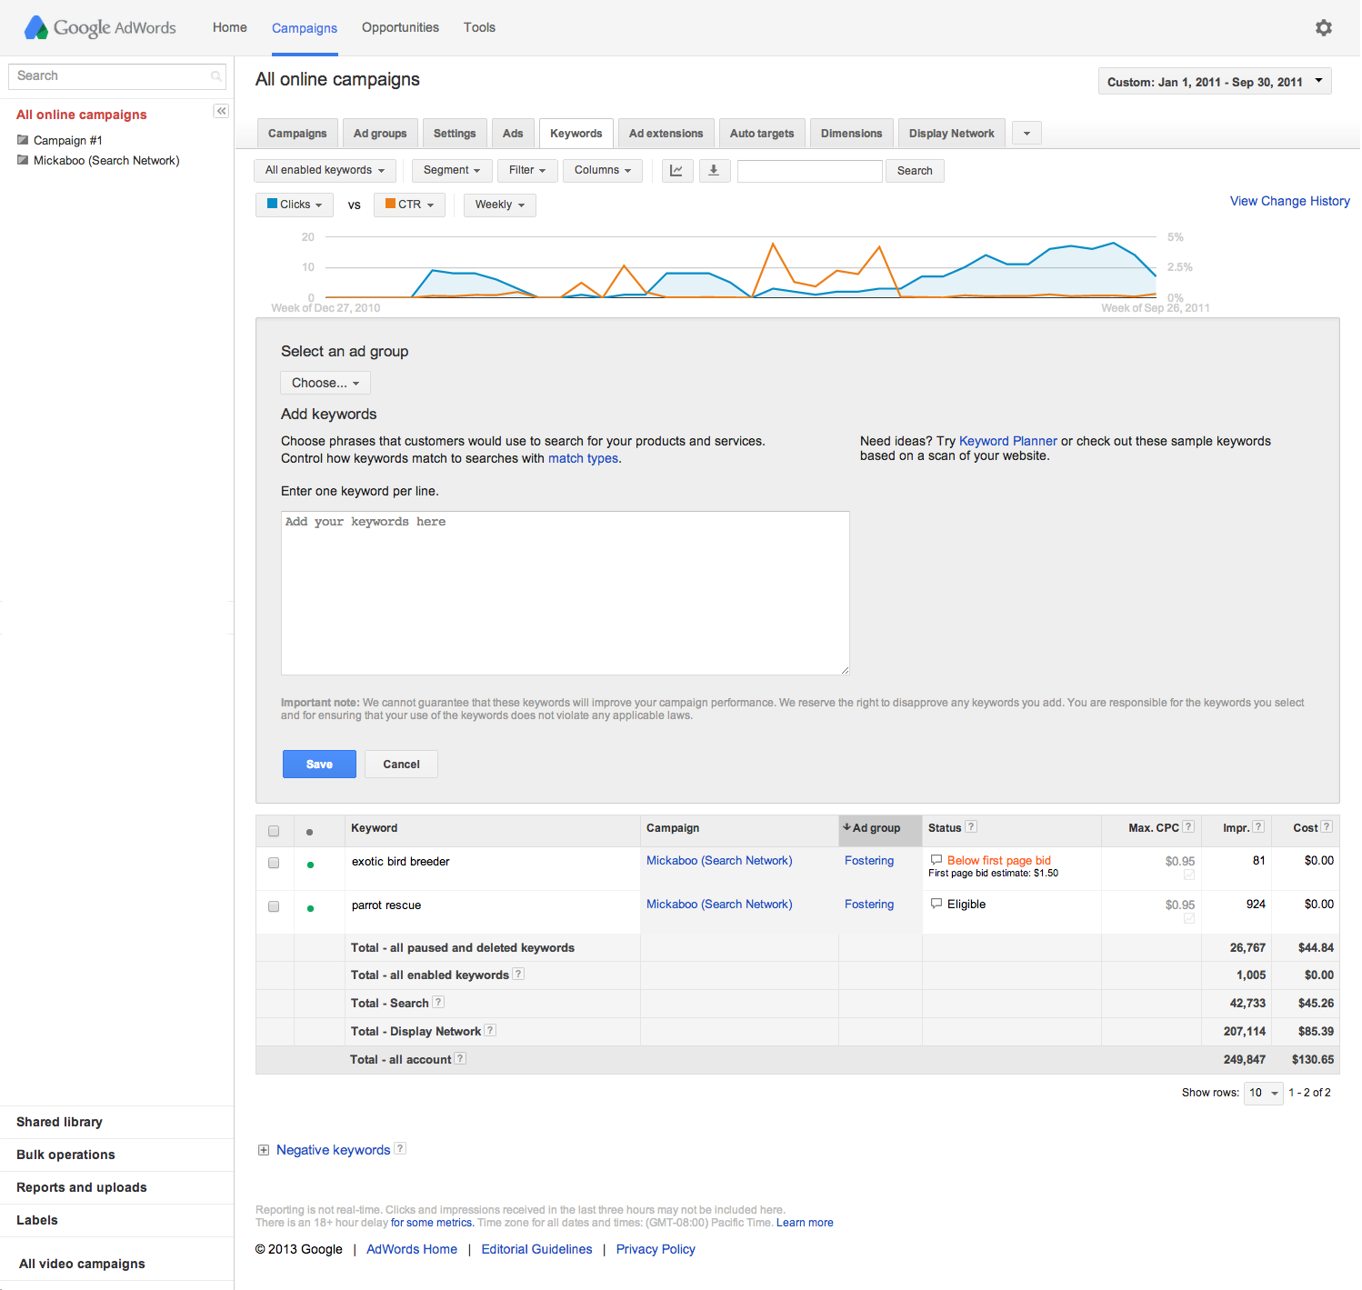
Task: Click help icon next to Impr. column
Action: pos(1258,826)
